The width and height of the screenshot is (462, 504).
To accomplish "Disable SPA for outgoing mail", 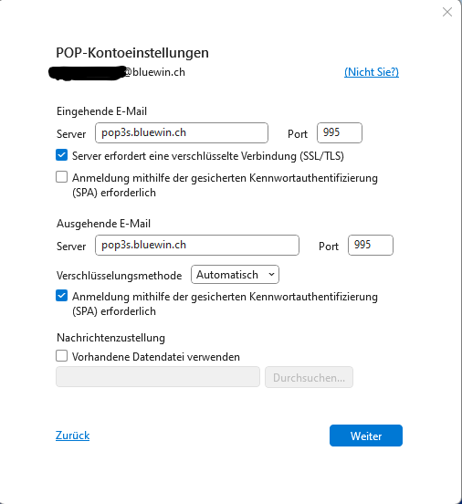I will pyautogui.click(x=62, y=296).
